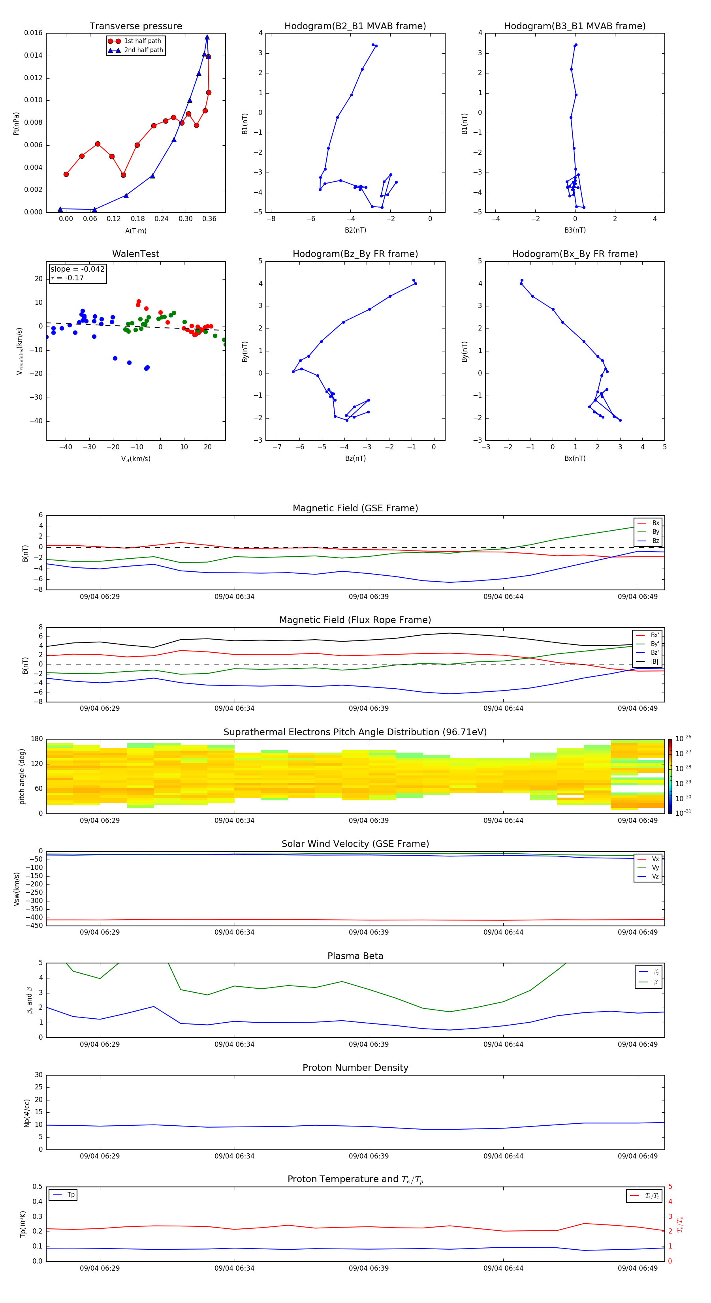Viewport: 711px width, 1303px height.
Task: Click '09/04 06:49' tick in proton temperature plot
Action: [638, 1268]
